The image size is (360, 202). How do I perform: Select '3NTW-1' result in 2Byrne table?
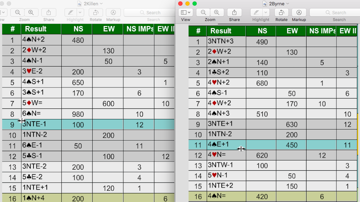point(220,165)
